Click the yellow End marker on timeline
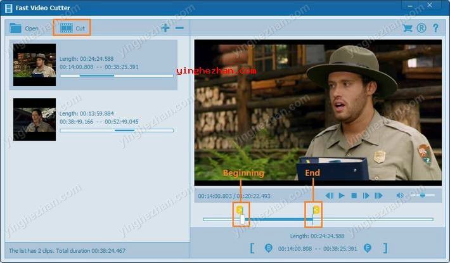Viewport: 450px width, 263px height. tap(315, 209)
